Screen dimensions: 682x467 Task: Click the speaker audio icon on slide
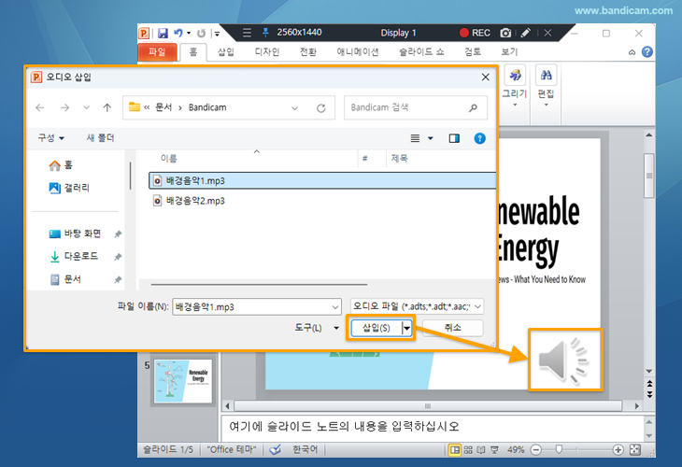564,361
